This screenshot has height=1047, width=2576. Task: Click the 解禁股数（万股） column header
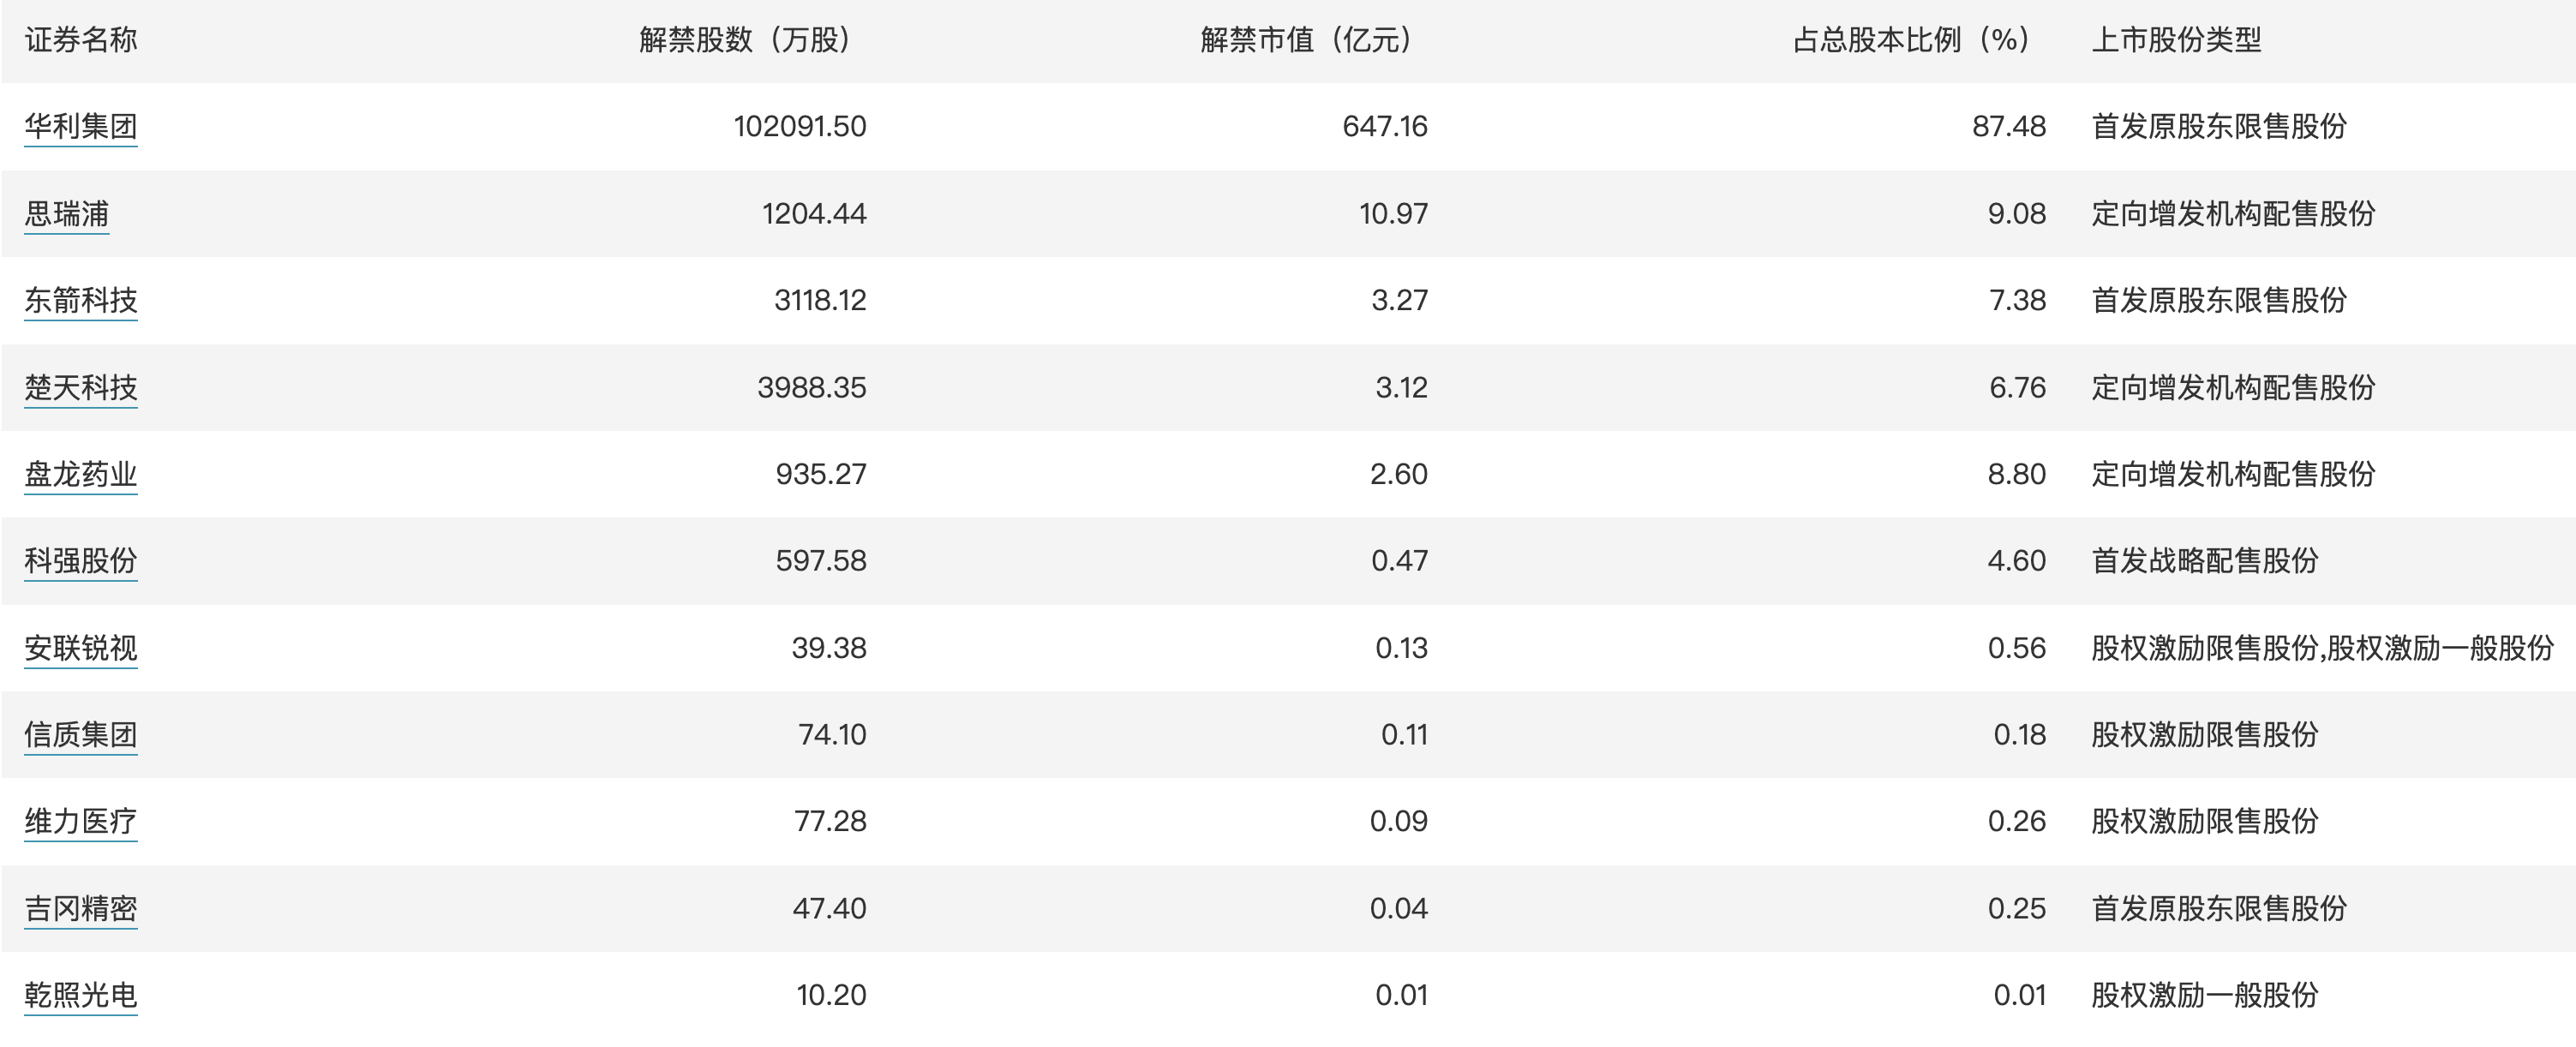tap(745, 40)
